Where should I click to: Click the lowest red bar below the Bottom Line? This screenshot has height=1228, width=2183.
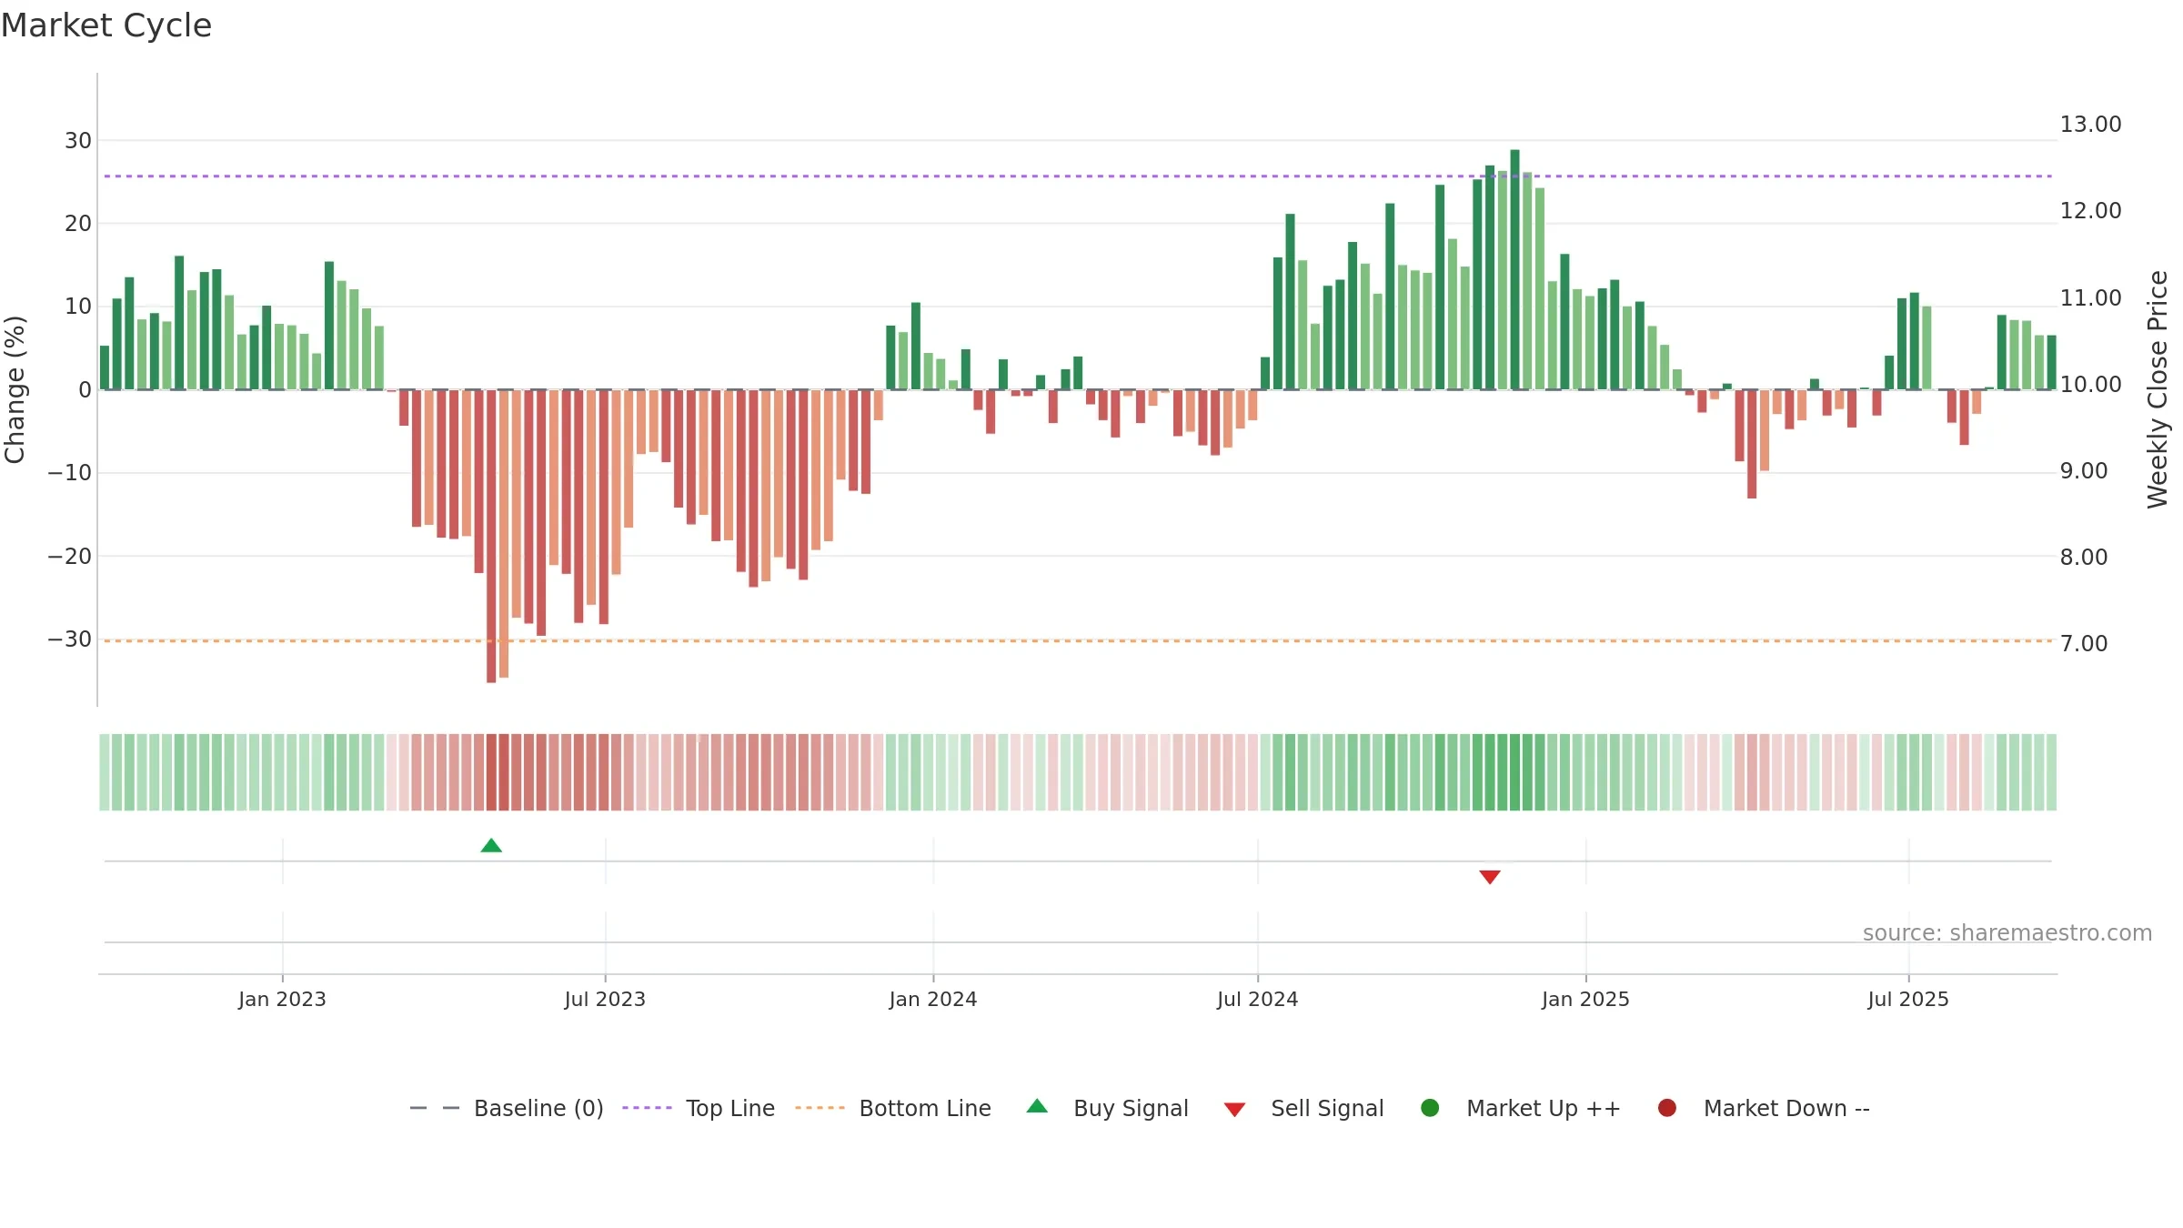[491, 537]
